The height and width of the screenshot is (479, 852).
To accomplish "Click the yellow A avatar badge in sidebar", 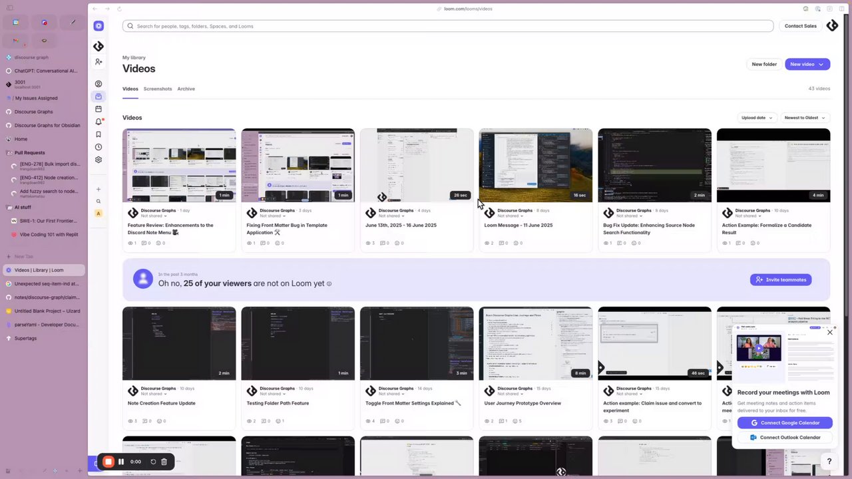I will [x=99, y=214].
